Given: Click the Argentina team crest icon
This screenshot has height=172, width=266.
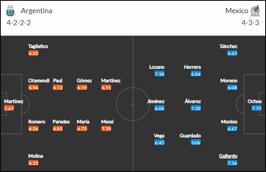Looking at the screenshot, I should pyautogui.click(x=10, y=10).
